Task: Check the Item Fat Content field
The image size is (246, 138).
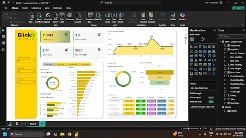Action: point(225,53)
